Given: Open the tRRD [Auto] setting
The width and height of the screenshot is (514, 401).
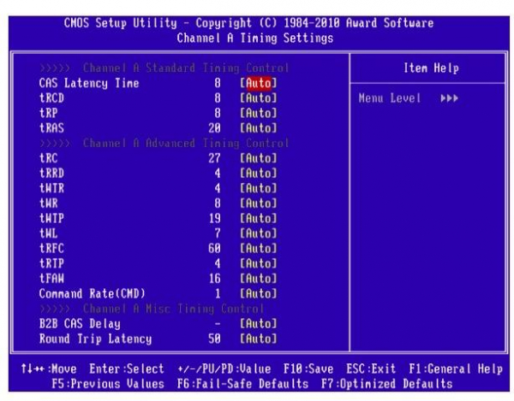Looking at the screenshot, I should tap(259, 173).
